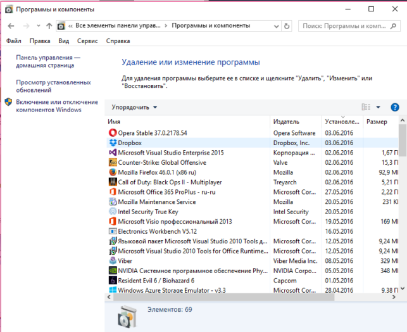The width and height of the screenshot is (407, 332).
Task: Click the Counter-Strike Global Offensive icon
Action: click(x=113, y=162)
